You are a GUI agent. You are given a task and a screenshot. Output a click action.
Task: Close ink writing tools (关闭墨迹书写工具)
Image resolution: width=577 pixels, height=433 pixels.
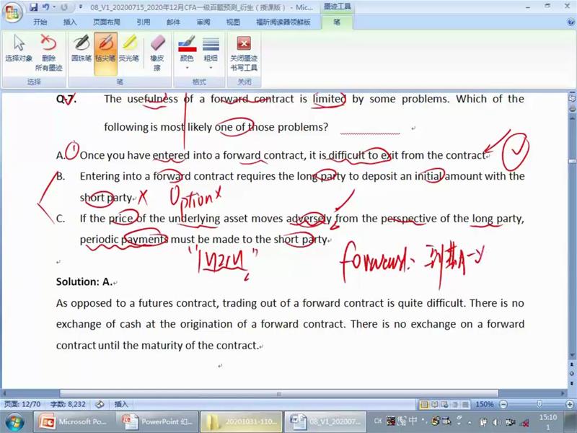(x=244, y=53)
